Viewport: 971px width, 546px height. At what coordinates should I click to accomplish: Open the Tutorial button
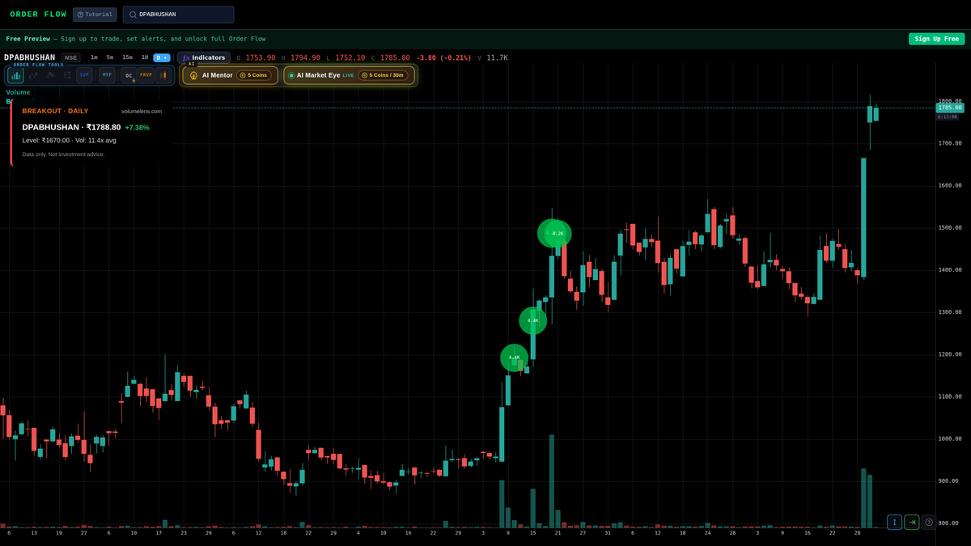pos(95,15)
